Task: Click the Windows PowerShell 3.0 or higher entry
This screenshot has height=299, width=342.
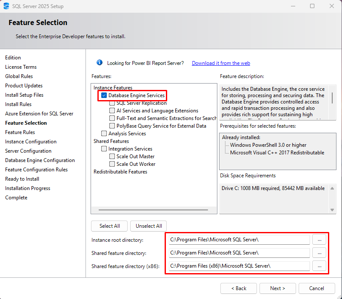Action: tap(268, 145)
